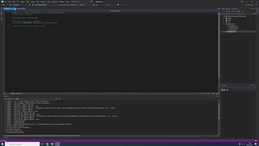Image resolution: width=259 pixels, height=146 pixels.
Task: Click the Output panel horizontal scrollbar
Action: pos(110,136)
